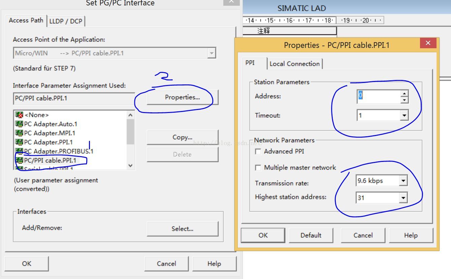Decrease the Address value with down arrow
451x279 pixels.
point(404,100)
